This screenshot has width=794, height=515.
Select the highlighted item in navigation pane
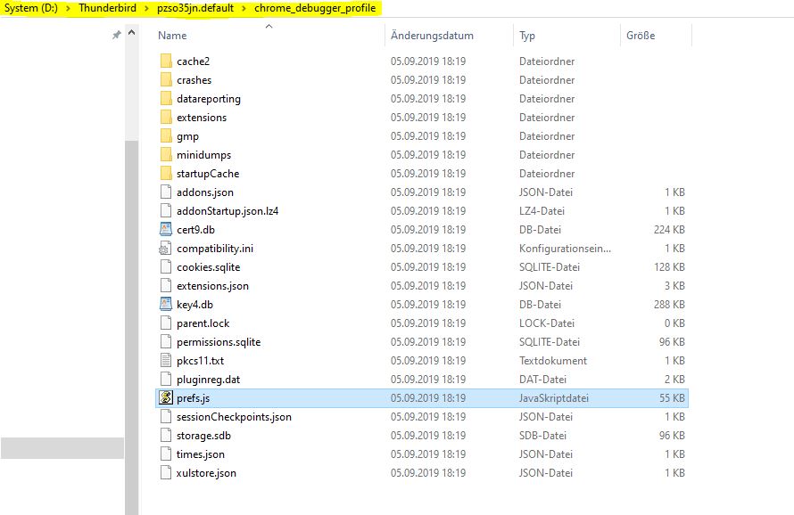click(x=62, y=448)
